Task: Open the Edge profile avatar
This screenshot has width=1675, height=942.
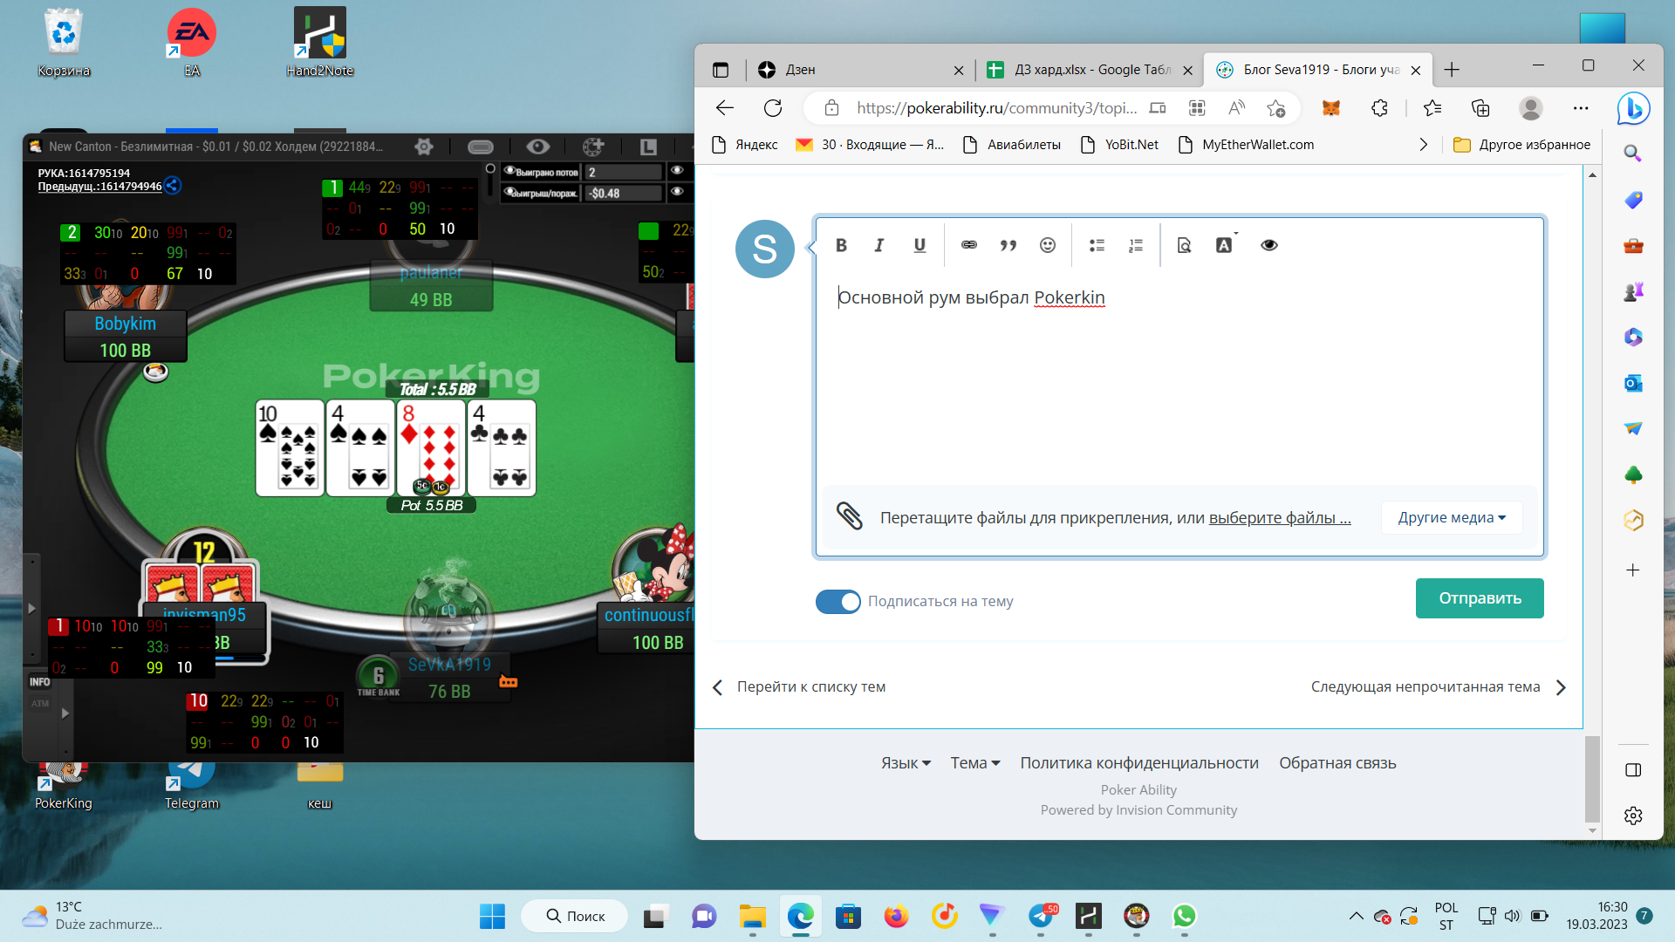Action: point(1531,108)
